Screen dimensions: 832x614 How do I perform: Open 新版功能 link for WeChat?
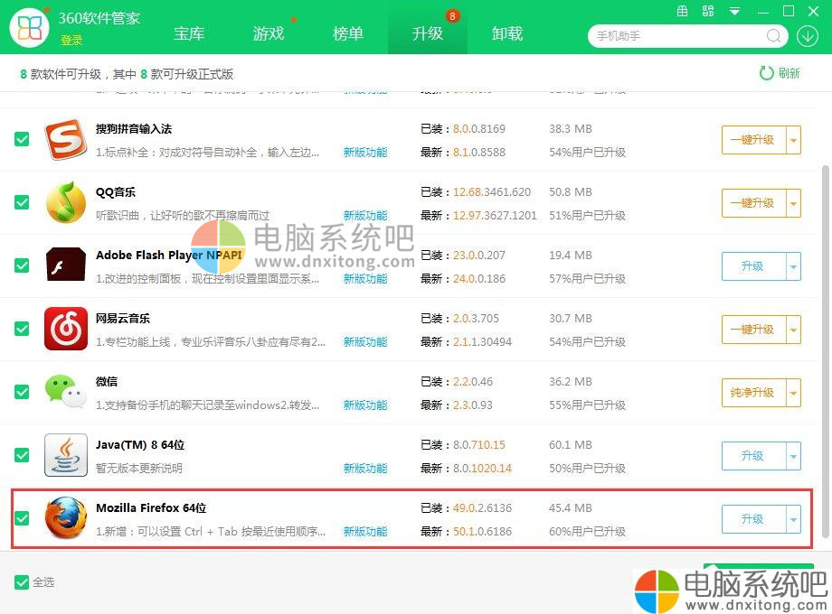point(365,405)
